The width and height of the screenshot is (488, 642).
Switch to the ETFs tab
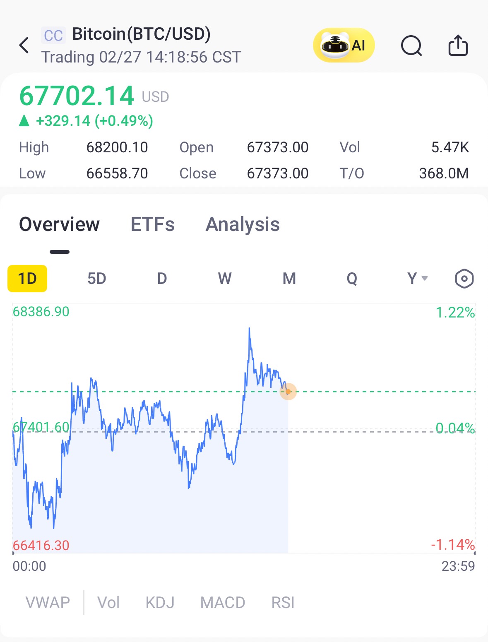(153, 224)
